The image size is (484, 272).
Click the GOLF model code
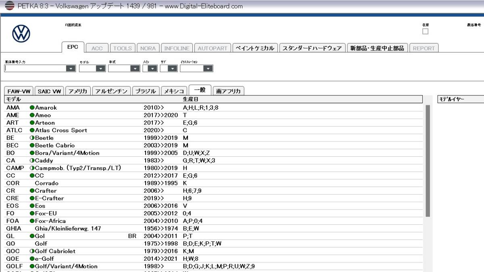pyautogui.click(x=15, y=266)
